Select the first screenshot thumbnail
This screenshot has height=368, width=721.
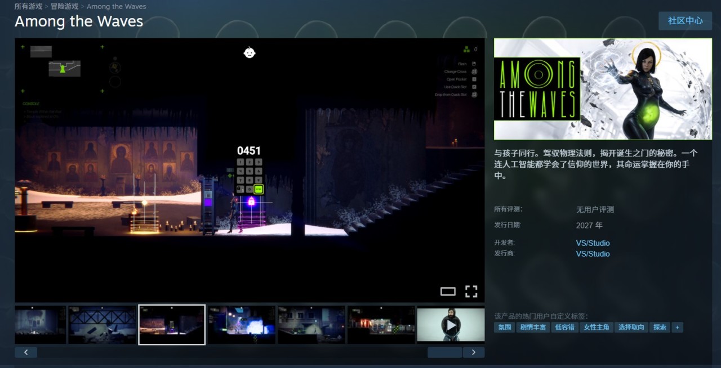(40, 325)
